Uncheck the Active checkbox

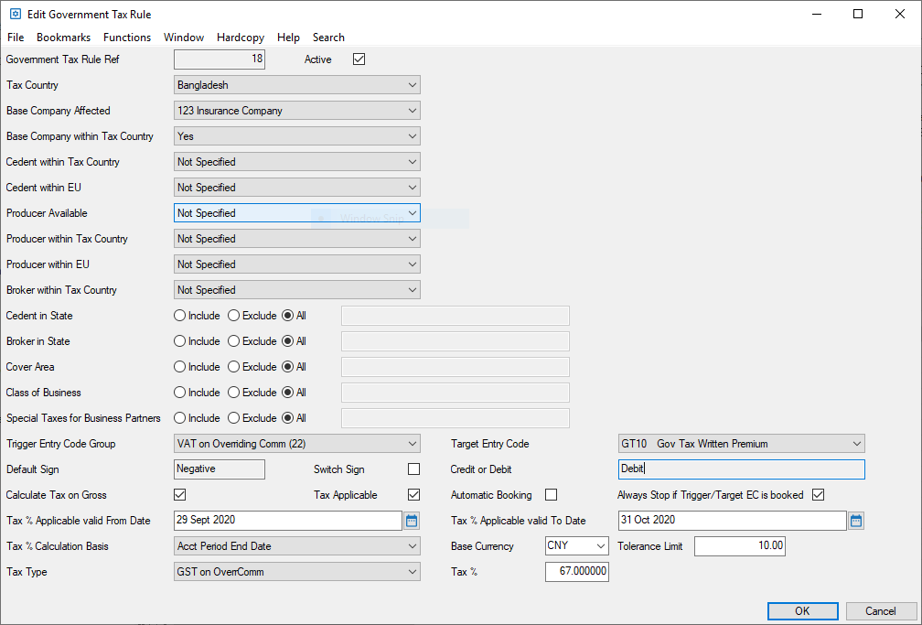359,59
